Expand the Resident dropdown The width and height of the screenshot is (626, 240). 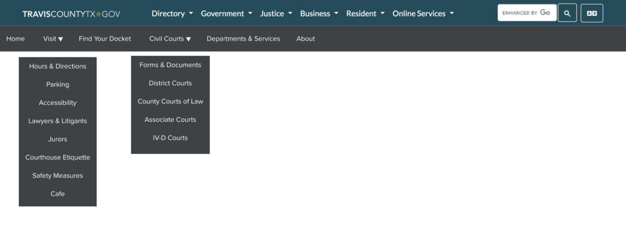click(x=365, y=13)
